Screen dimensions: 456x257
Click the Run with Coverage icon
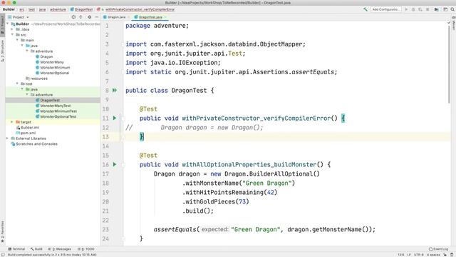click(420, 9)
